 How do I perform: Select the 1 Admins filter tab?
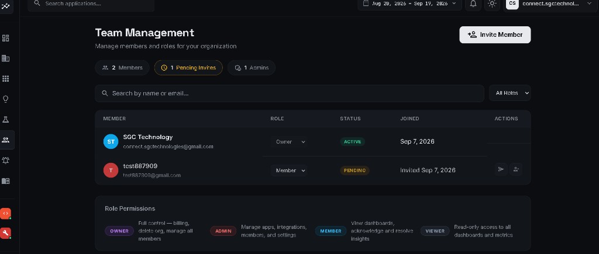pyautogui.click(x=252, y=68)
